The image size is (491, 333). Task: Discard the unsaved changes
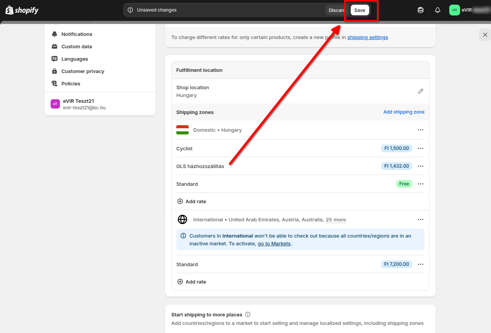[336, 10]
